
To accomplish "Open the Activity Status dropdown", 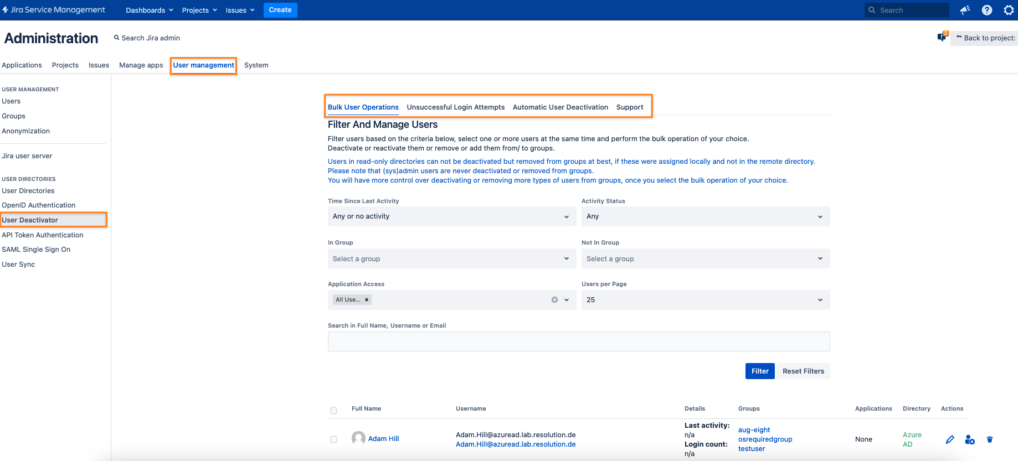I will click(x=706, y=216).
